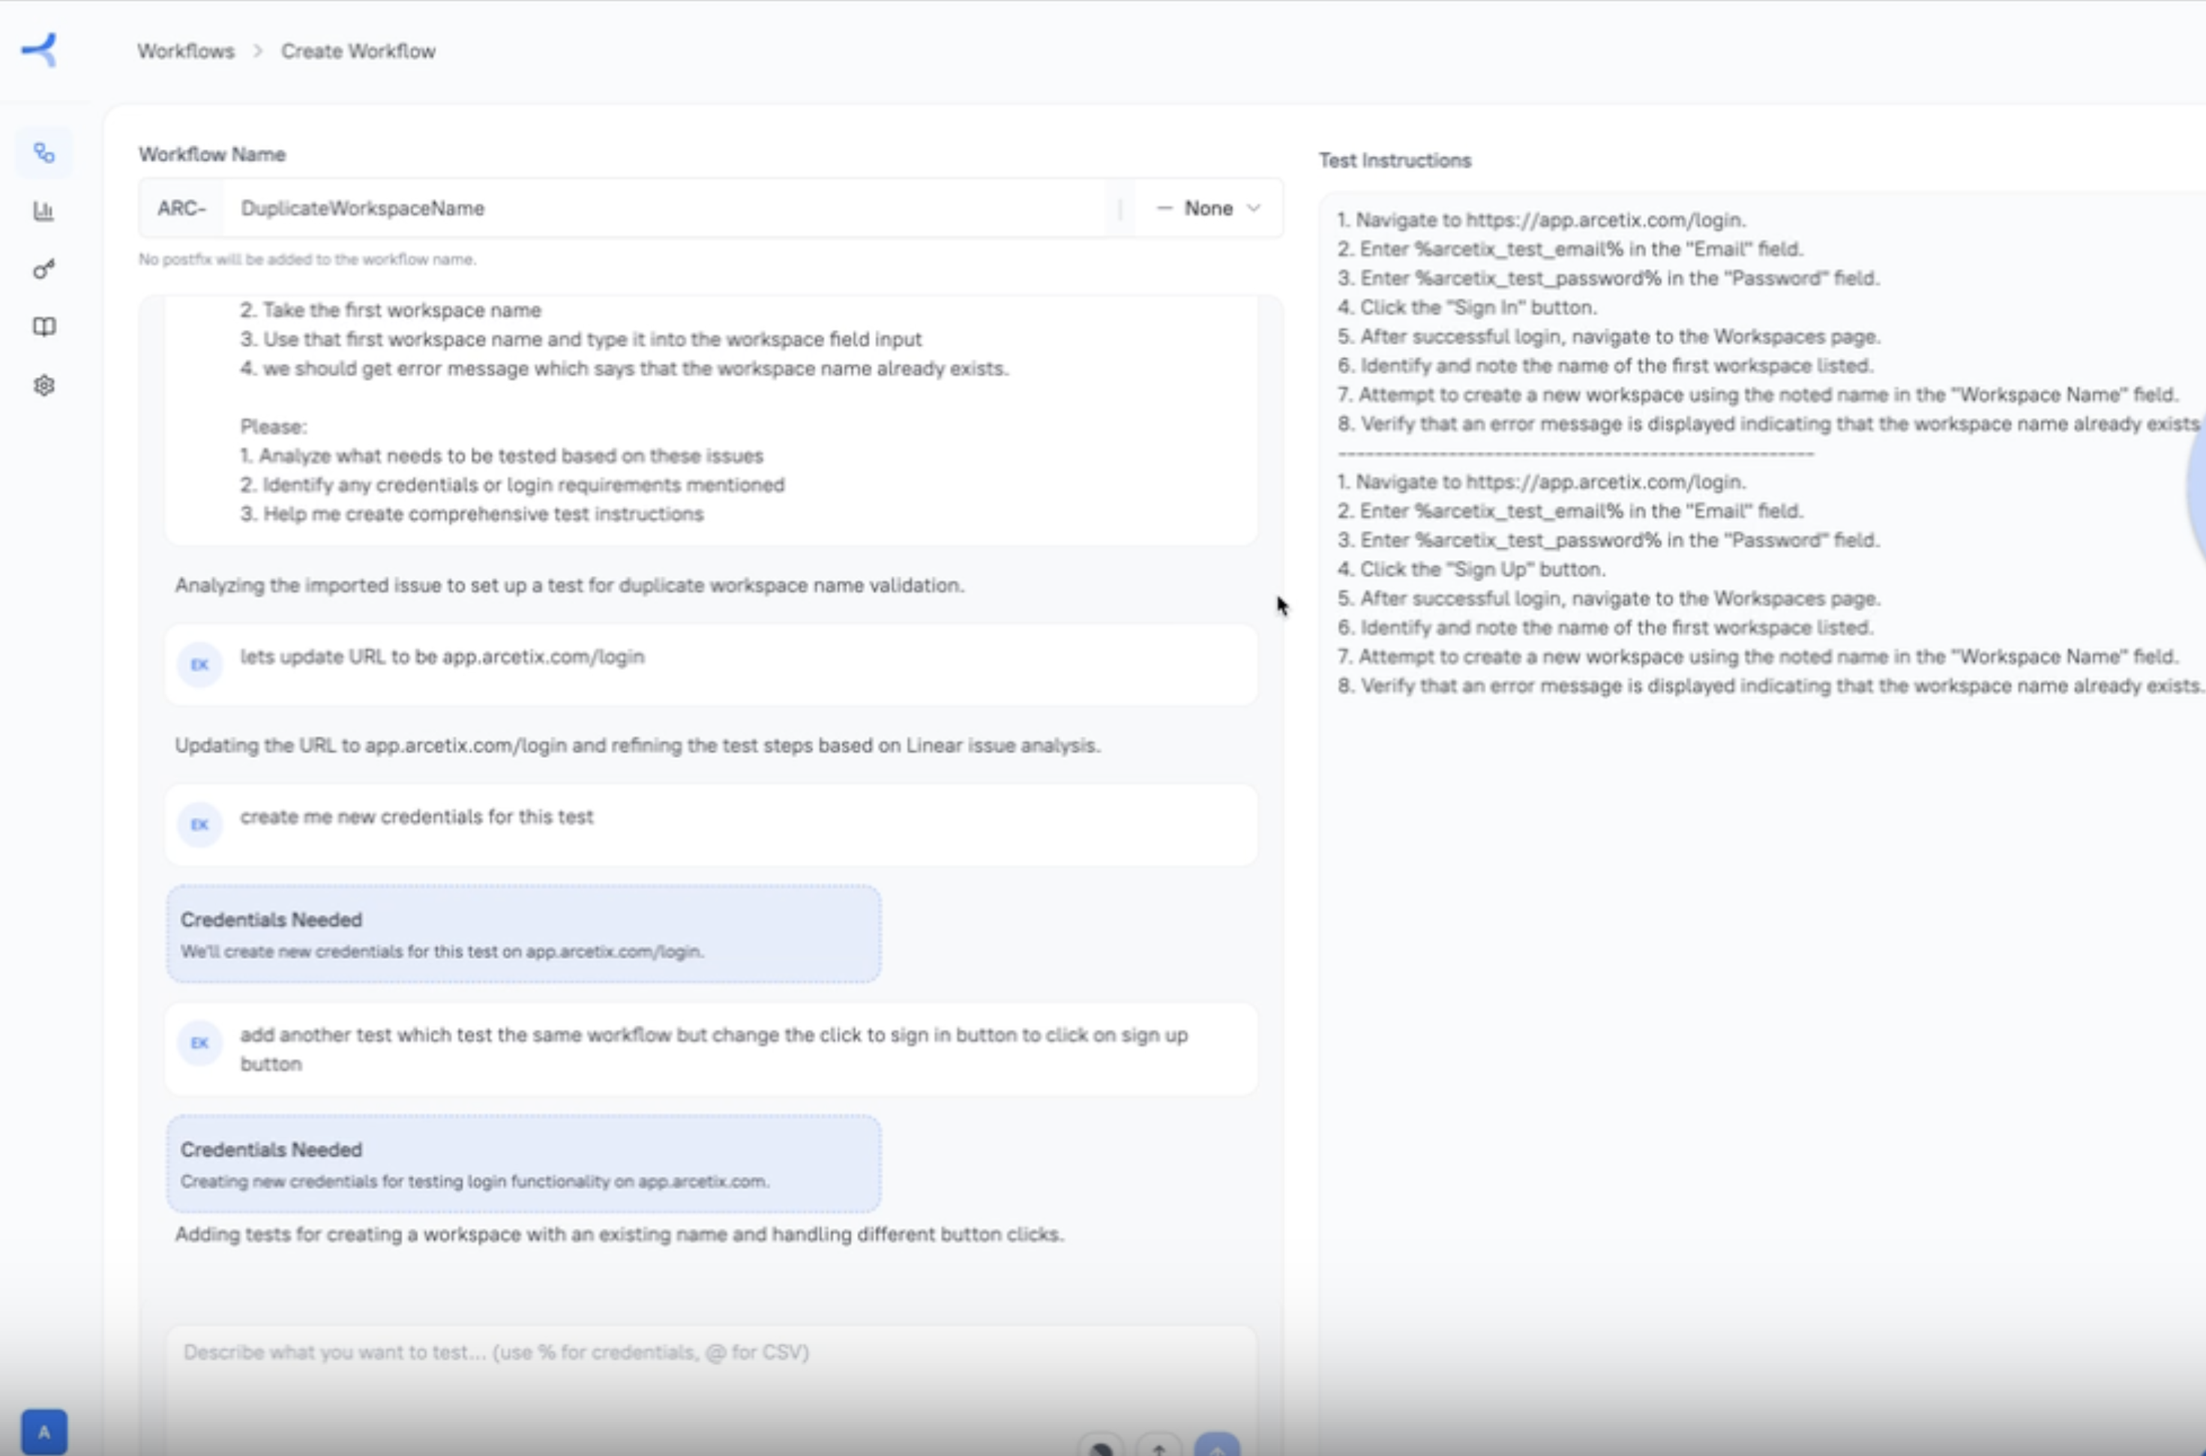Click first test's '7. Attempt to create a new workspace' step
2206x1456 pixels.
1758,394
